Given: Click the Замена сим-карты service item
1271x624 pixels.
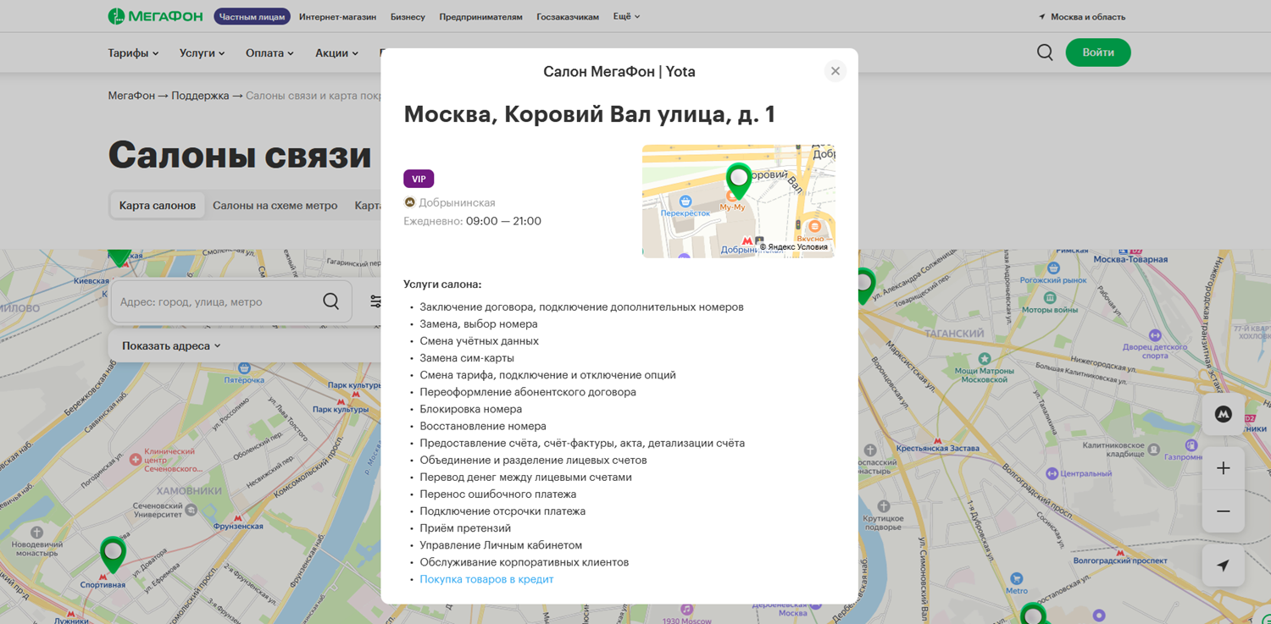Looking at the screenshot, I should tap(467, 358).
